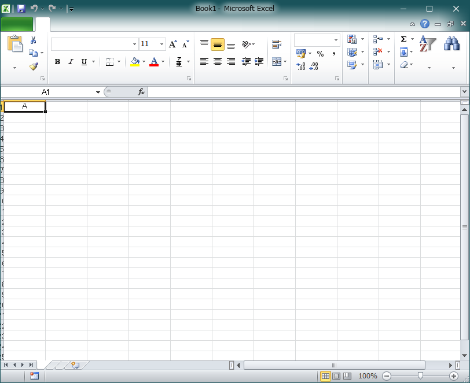Click the Orientation text angle icon
Screen dimensions: 470x383
(x=247, y=44)
